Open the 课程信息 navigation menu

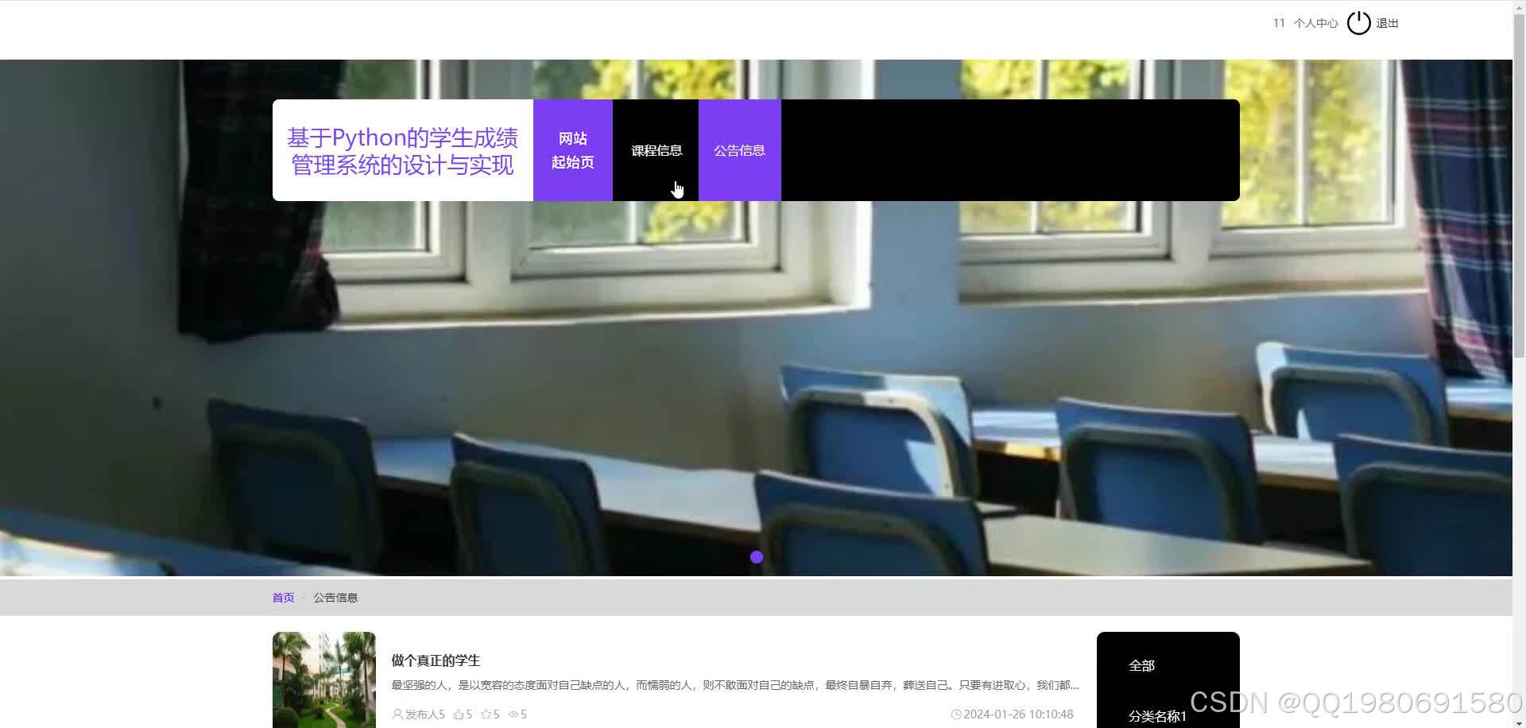656,149
